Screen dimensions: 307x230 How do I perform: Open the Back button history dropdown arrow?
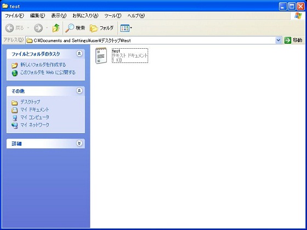tap(28, 28)
